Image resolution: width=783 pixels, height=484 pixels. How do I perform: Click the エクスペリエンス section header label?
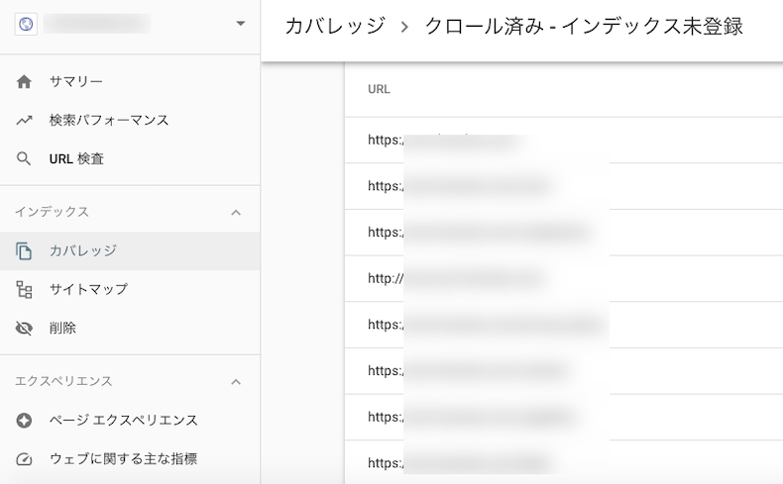63,381
